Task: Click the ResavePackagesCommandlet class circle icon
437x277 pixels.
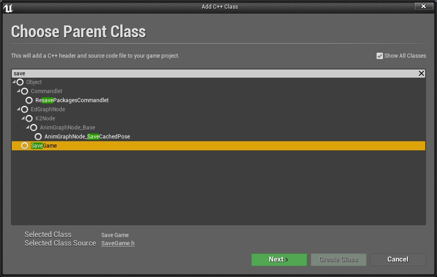Action: [29, 100]
